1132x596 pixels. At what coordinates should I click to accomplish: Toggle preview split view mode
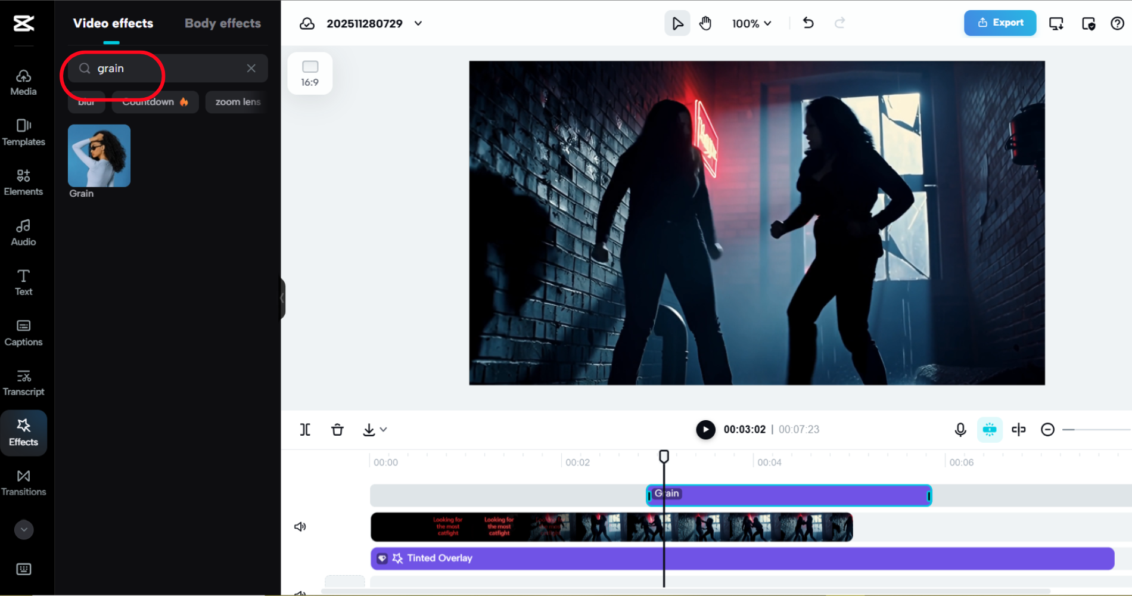click(x=1018, y=429)
